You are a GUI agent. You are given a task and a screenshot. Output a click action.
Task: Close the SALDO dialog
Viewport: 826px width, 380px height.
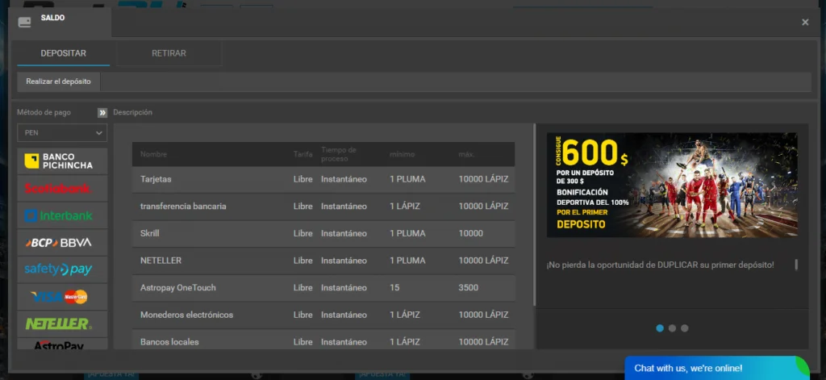pyautogui.click(x=805, y=22)
